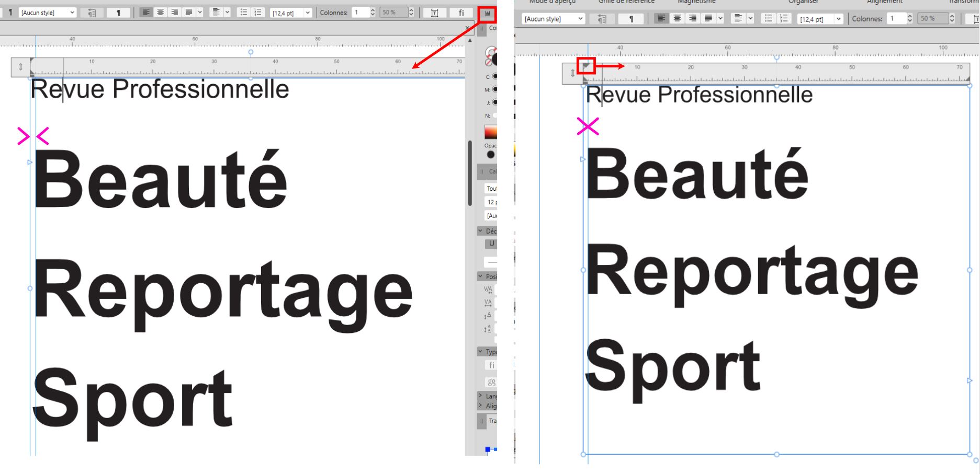The height and width of the screenshot is (474, 980).
Task: Toggle the text ruler icon in left window
Action: tap(488, 13)
